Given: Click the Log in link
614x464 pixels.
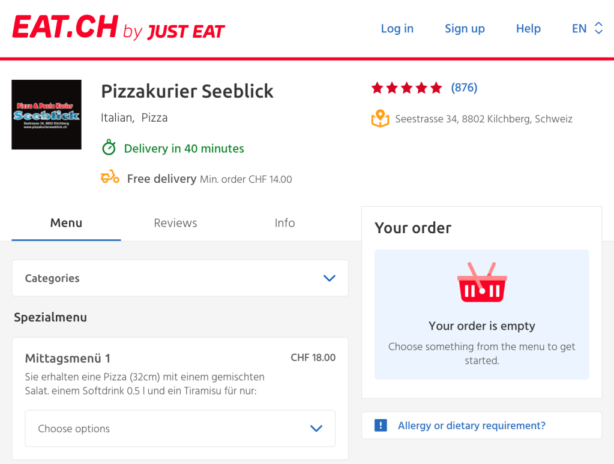Looking at the screenshot, I should pyautogui.click(x=397, y=28).
